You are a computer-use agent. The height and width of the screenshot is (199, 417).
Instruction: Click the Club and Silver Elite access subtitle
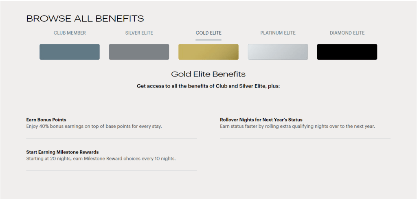click(x=208, y=86)
